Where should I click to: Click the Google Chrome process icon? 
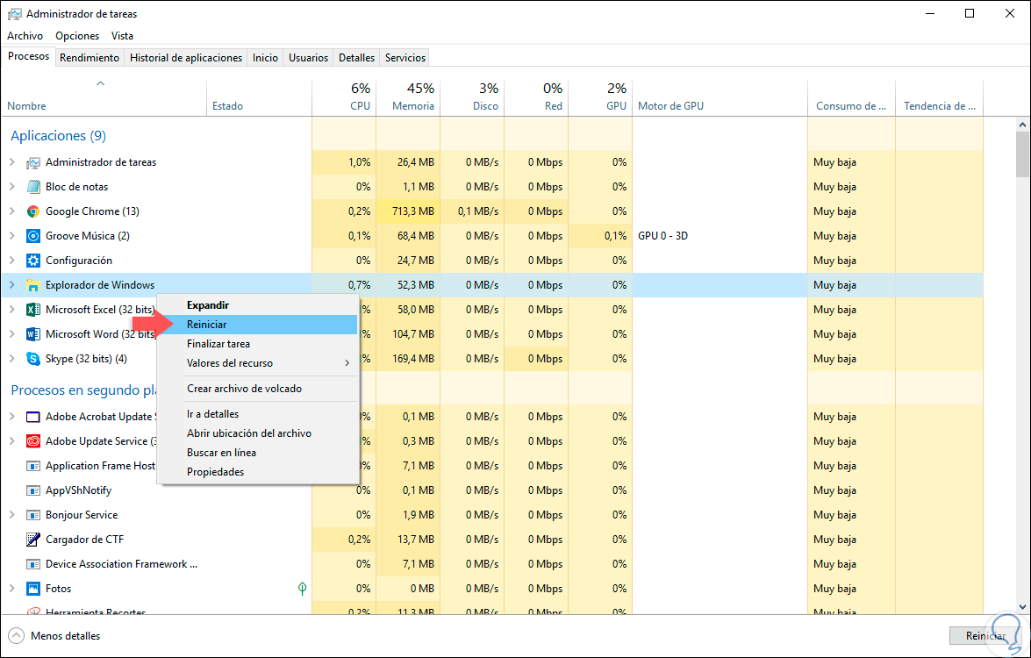[x=33, y=211]
